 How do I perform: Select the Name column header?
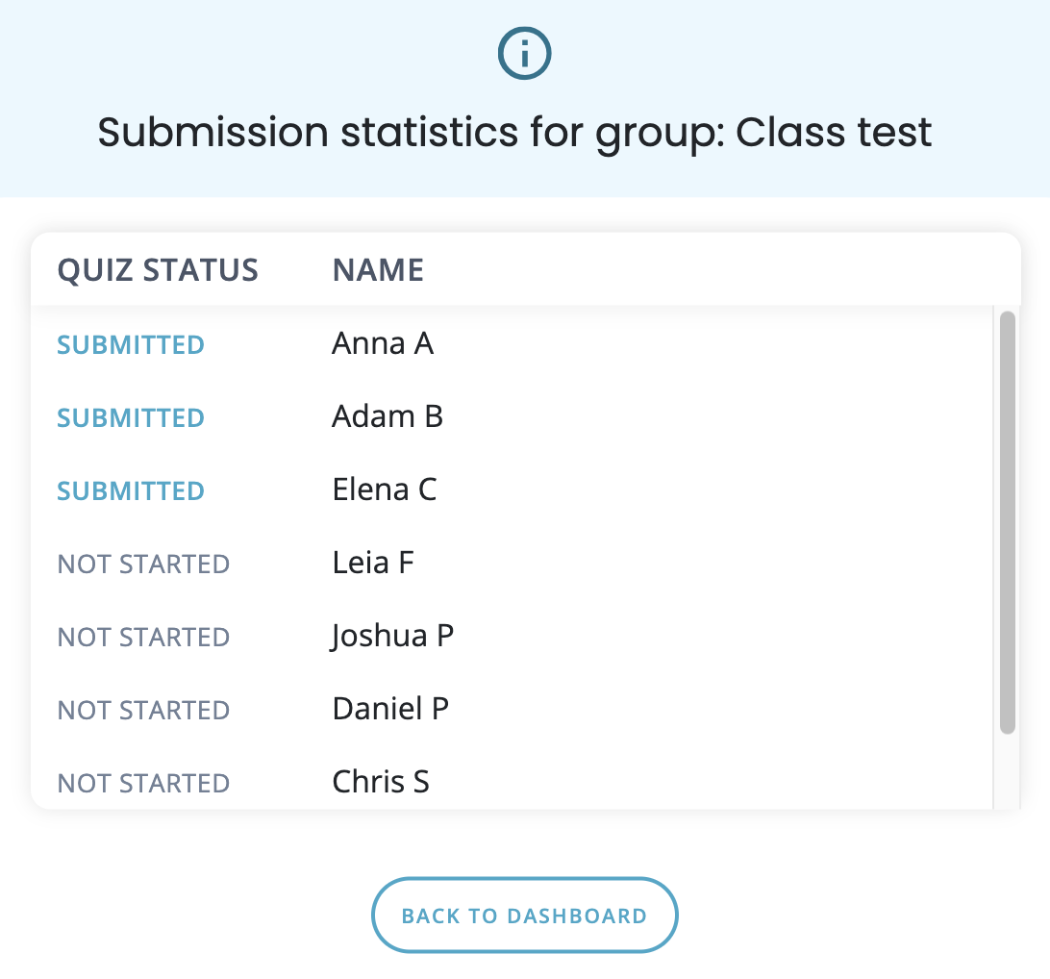378,270
